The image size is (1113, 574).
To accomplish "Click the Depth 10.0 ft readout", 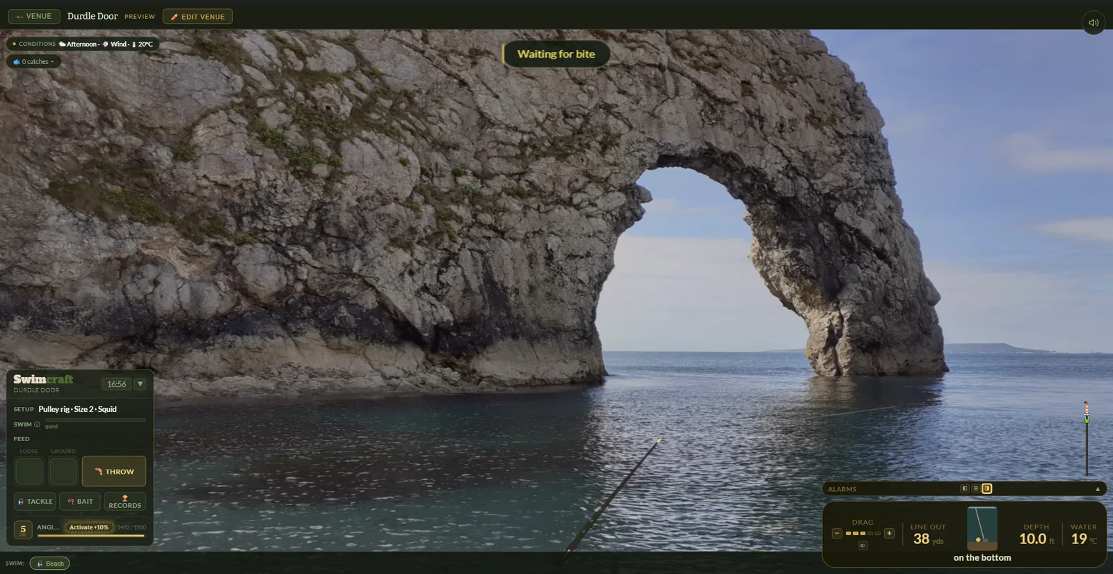I will click(x=1036, y=534).
